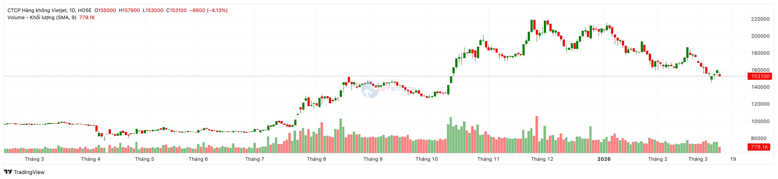Select the CTCP Hàng không Vietjet symbol title
Viewport: 778px width, 179px height.
(x=49, y=10)
